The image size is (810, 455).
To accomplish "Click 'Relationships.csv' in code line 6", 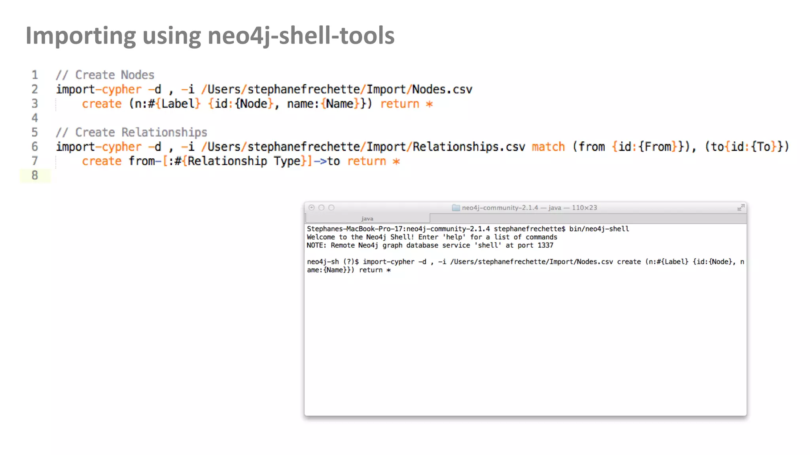I will (469, 147).
